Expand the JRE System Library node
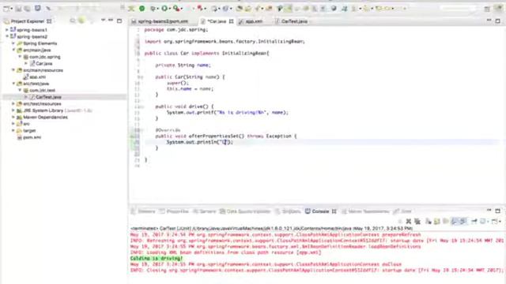 pos(13,110)
